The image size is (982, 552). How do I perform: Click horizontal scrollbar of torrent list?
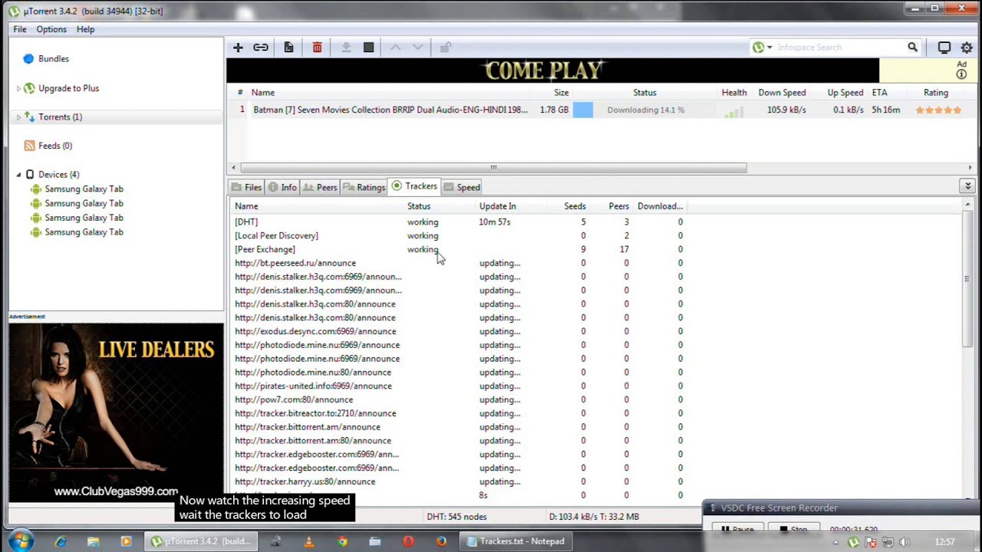[493, 168]
